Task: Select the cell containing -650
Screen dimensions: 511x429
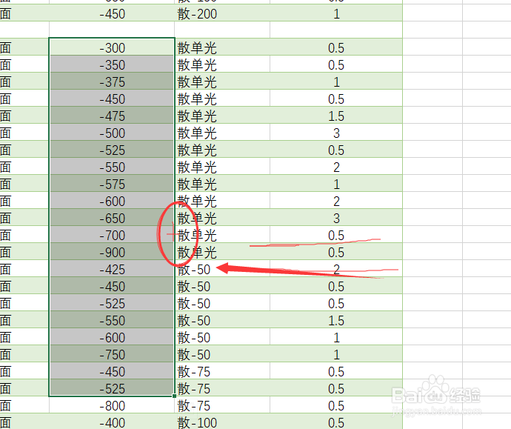Action: 112,218
